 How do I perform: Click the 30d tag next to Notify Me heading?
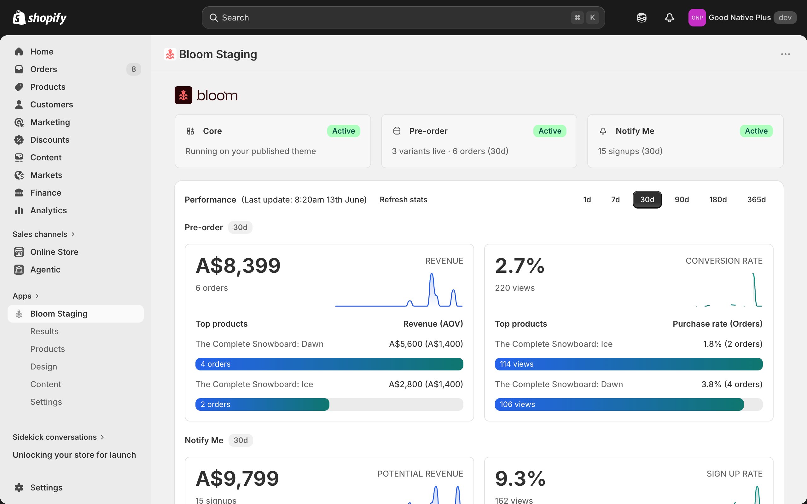241,440
